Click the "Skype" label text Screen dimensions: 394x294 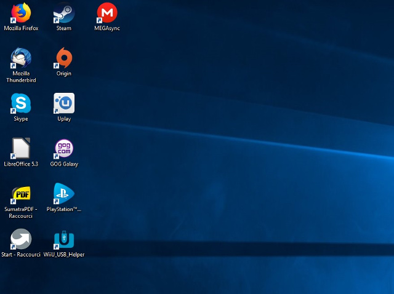coord(21,119)
